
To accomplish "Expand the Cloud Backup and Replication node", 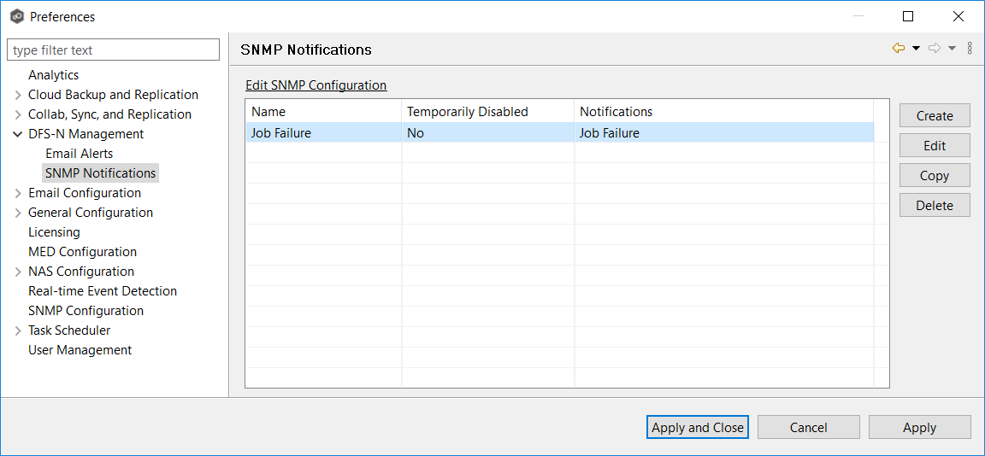I will [18, 95].
